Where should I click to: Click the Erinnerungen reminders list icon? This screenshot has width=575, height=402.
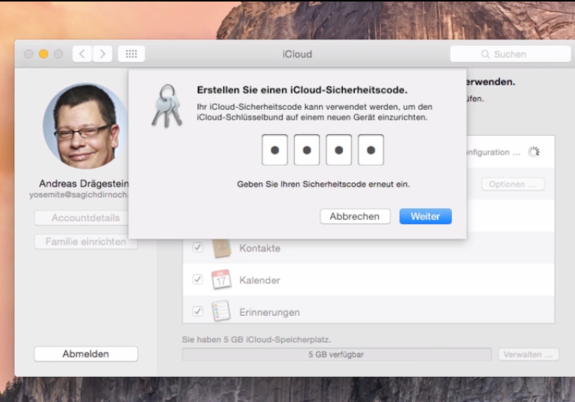point(221,312)
